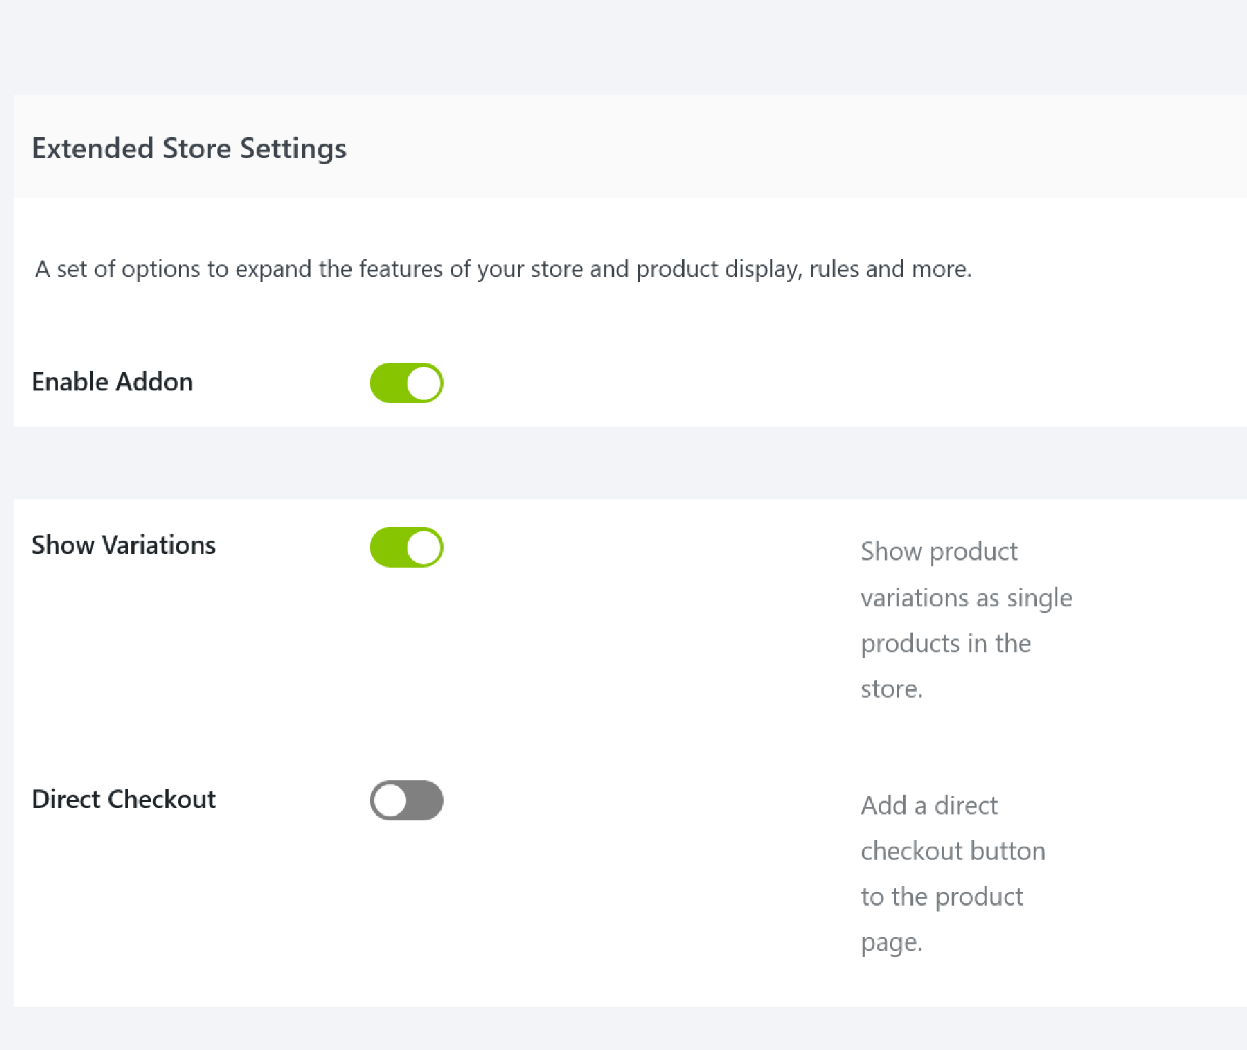This screenshot has width=1247, height=1050.
Task: Click "to the product" line in help text
Action: [x=942, y=897]
